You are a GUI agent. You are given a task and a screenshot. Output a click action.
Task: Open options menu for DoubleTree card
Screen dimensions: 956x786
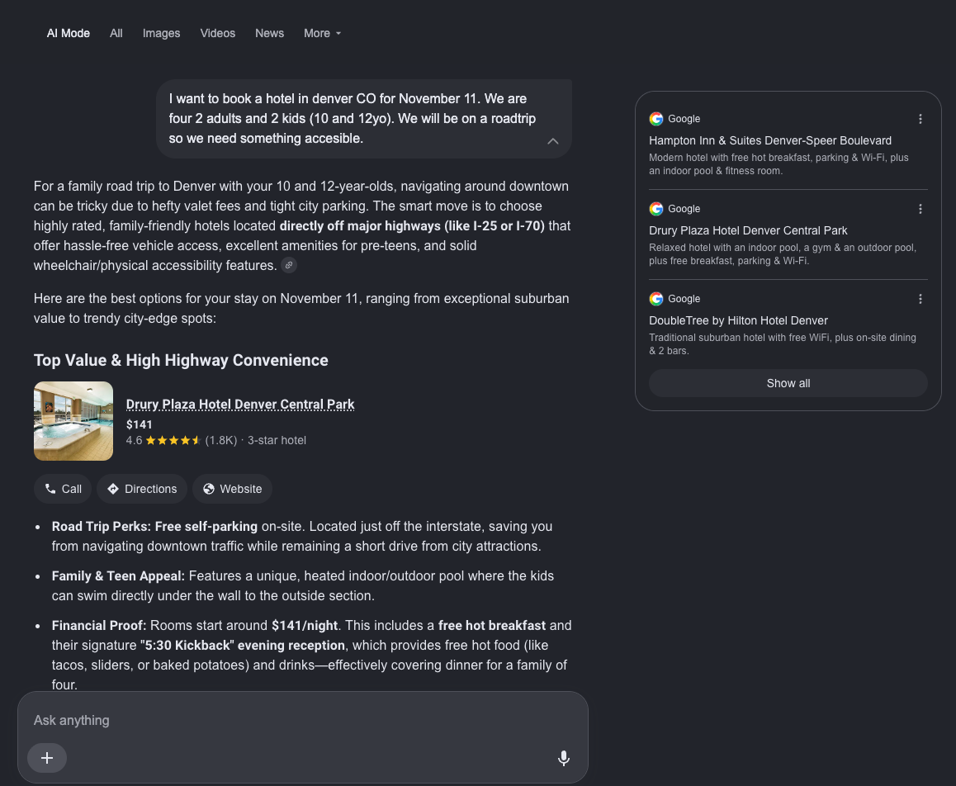coord(921,299)
